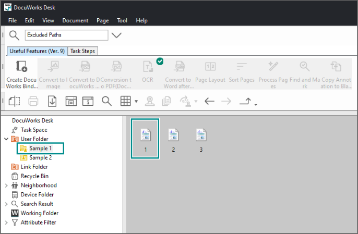The width and height of the screenshot is (358, 234).
Task: Click the search magnifier beside Excluded Paths
Action: 14,35
